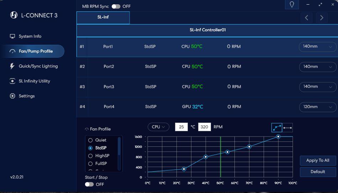Click the RPM input field showing 320
Screen dimensions: 338x193
click(x=204, y=127)
